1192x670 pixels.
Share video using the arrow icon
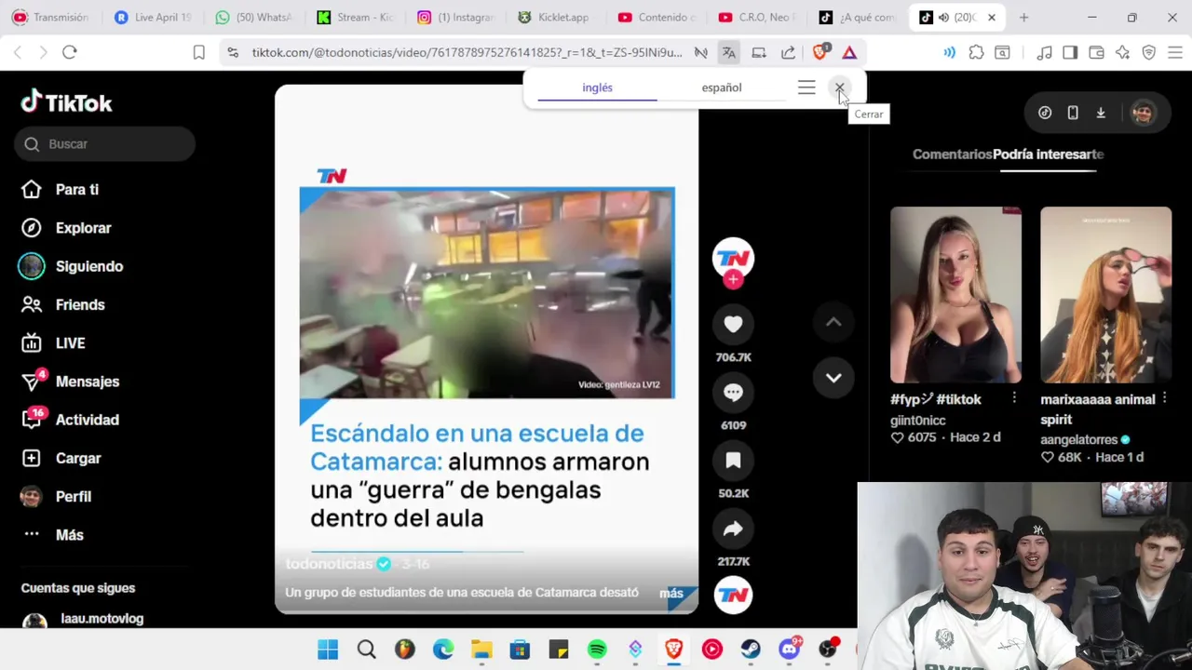(x=733, y=529)
